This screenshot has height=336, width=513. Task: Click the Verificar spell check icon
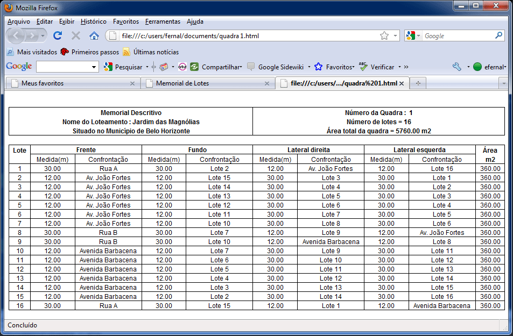[363, 67]
